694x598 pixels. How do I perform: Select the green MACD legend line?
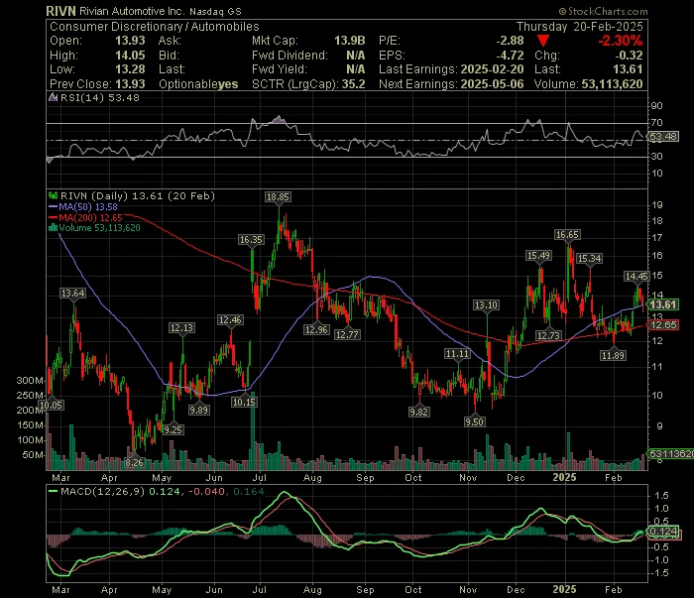[x=54, y=491]
